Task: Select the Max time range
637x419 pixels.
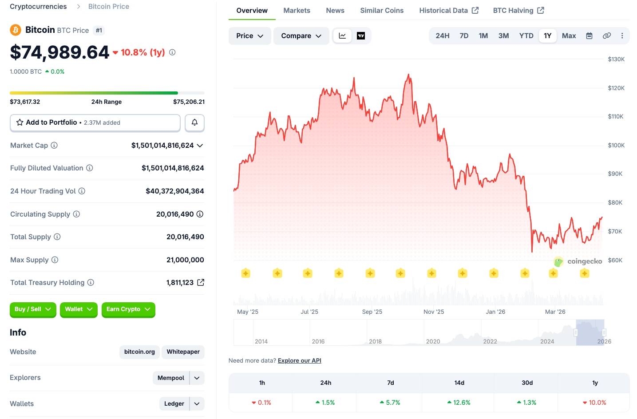Action: click(x=569, y=36)
